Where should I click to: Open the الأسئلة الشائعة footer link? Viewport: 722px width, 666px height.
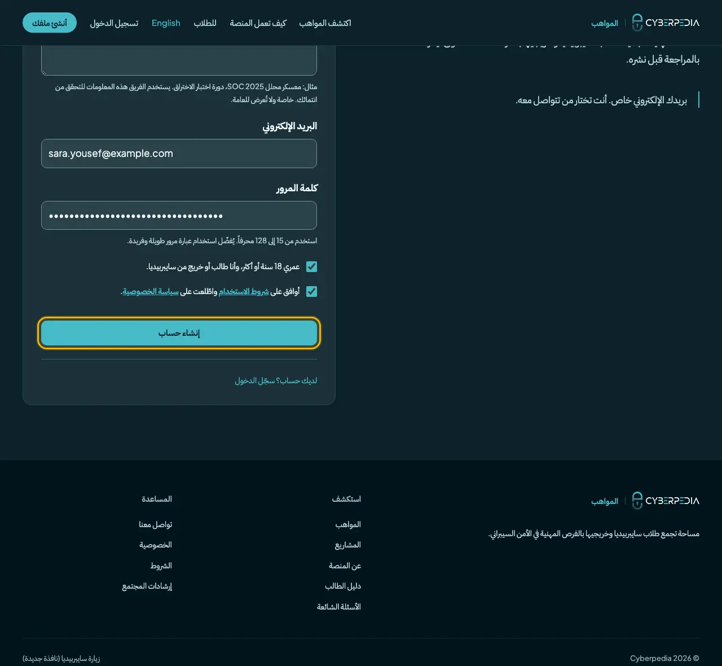click(x=338, y=607)
